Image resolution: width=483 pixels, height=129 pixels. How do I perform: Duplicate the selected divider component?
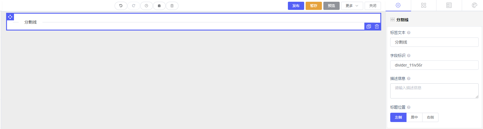[x=369, y=26]
